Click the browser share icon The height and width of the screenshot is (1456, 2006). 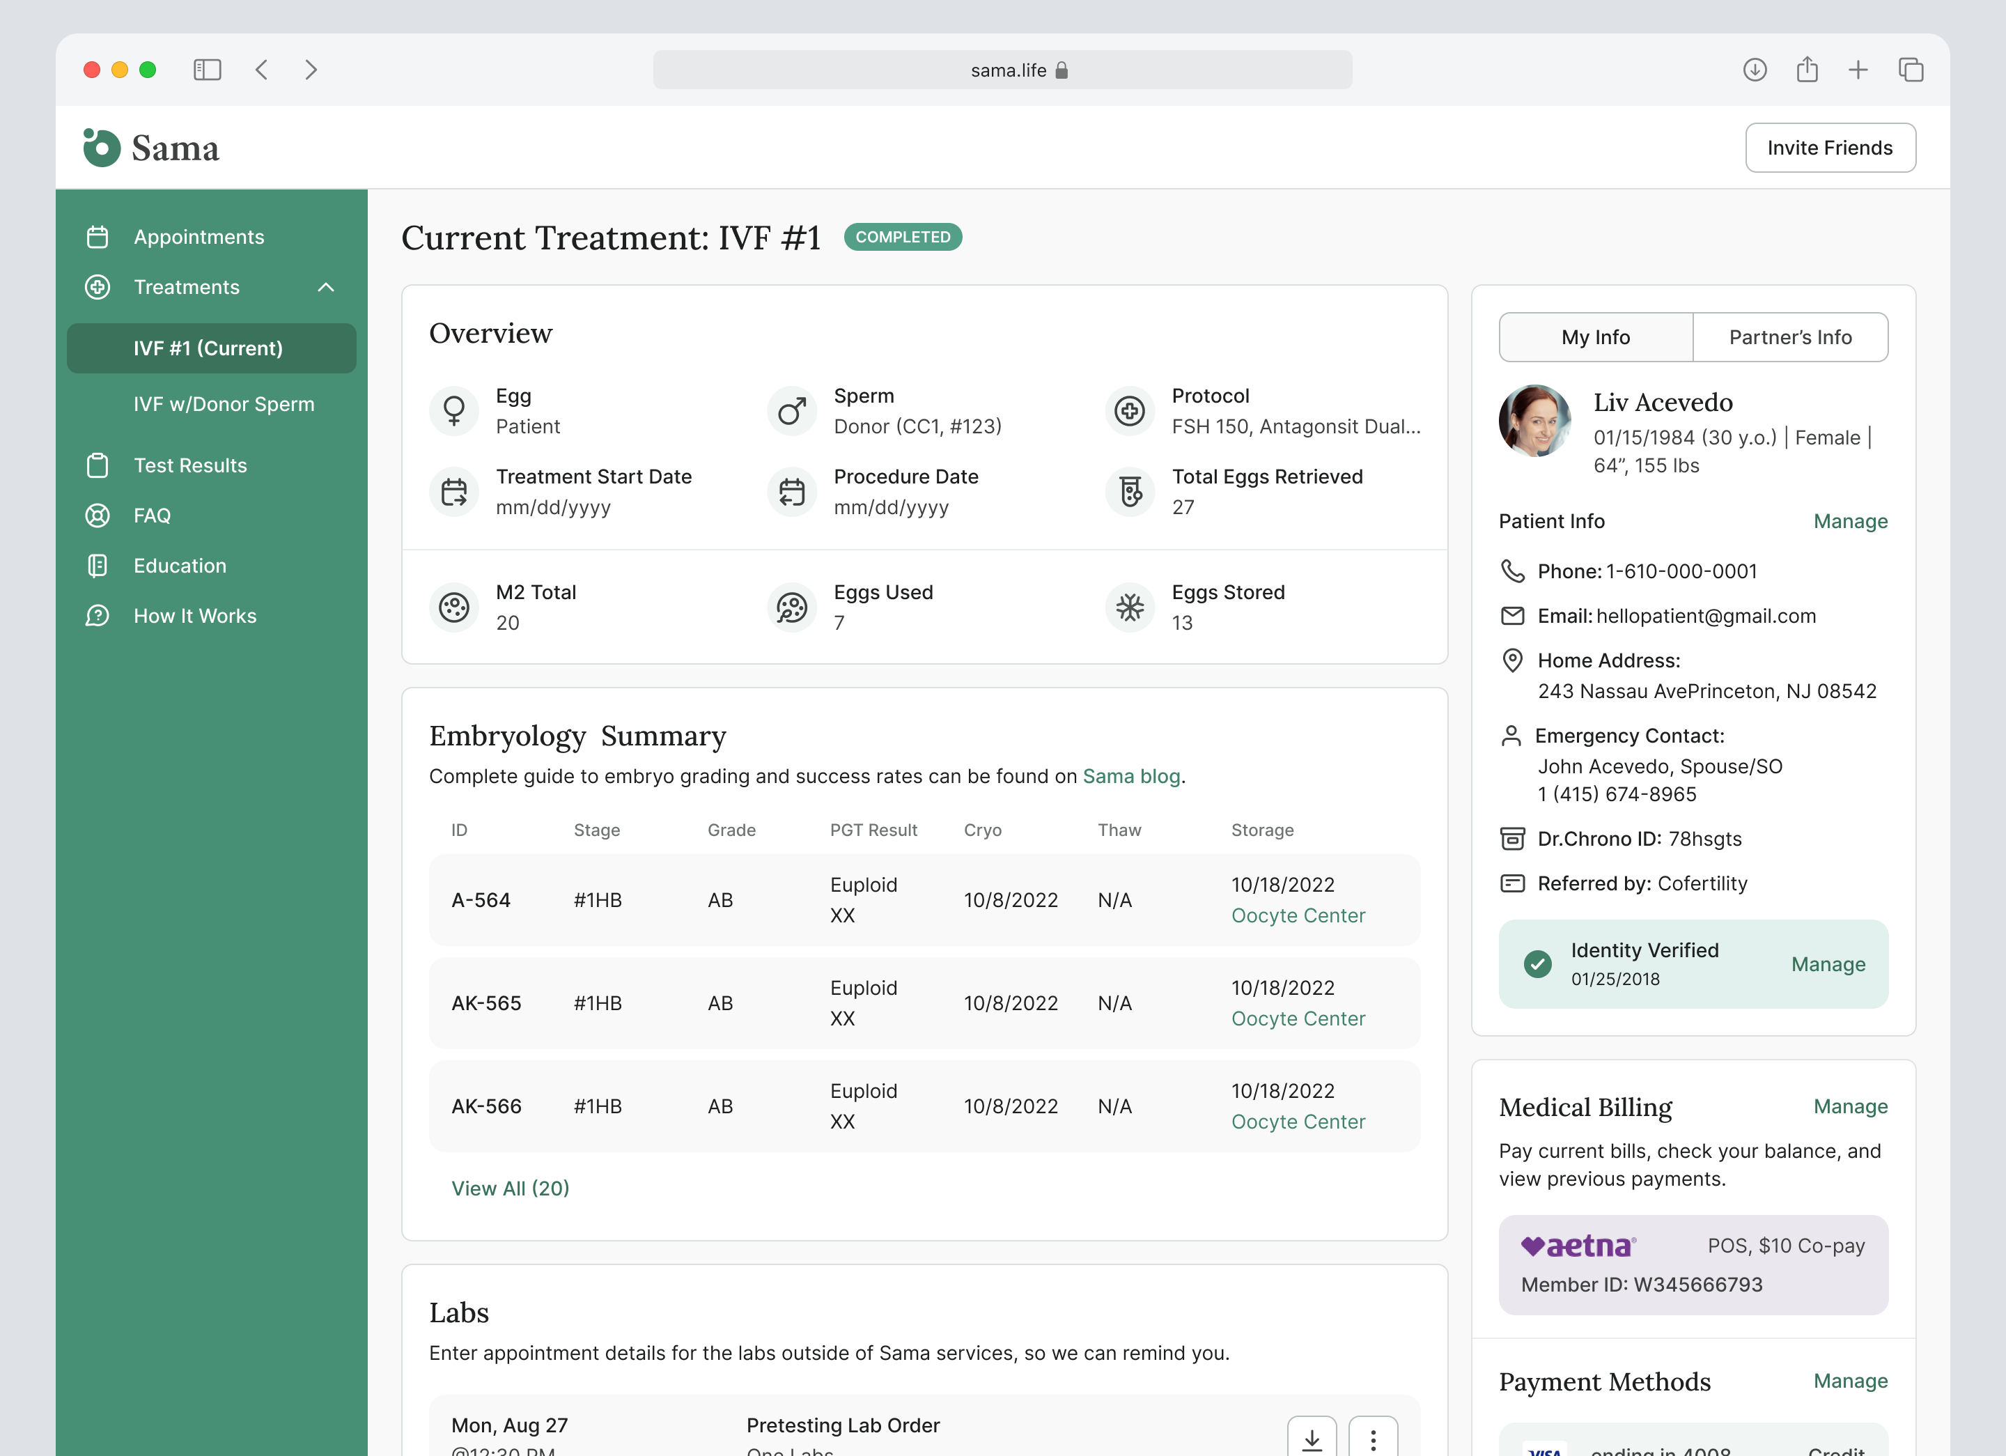click(1807, 69)
